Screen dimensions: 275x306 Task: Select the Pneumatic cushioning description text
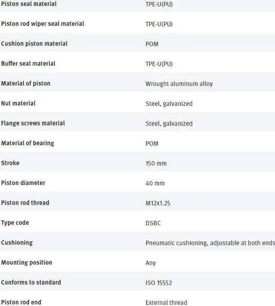210,243
